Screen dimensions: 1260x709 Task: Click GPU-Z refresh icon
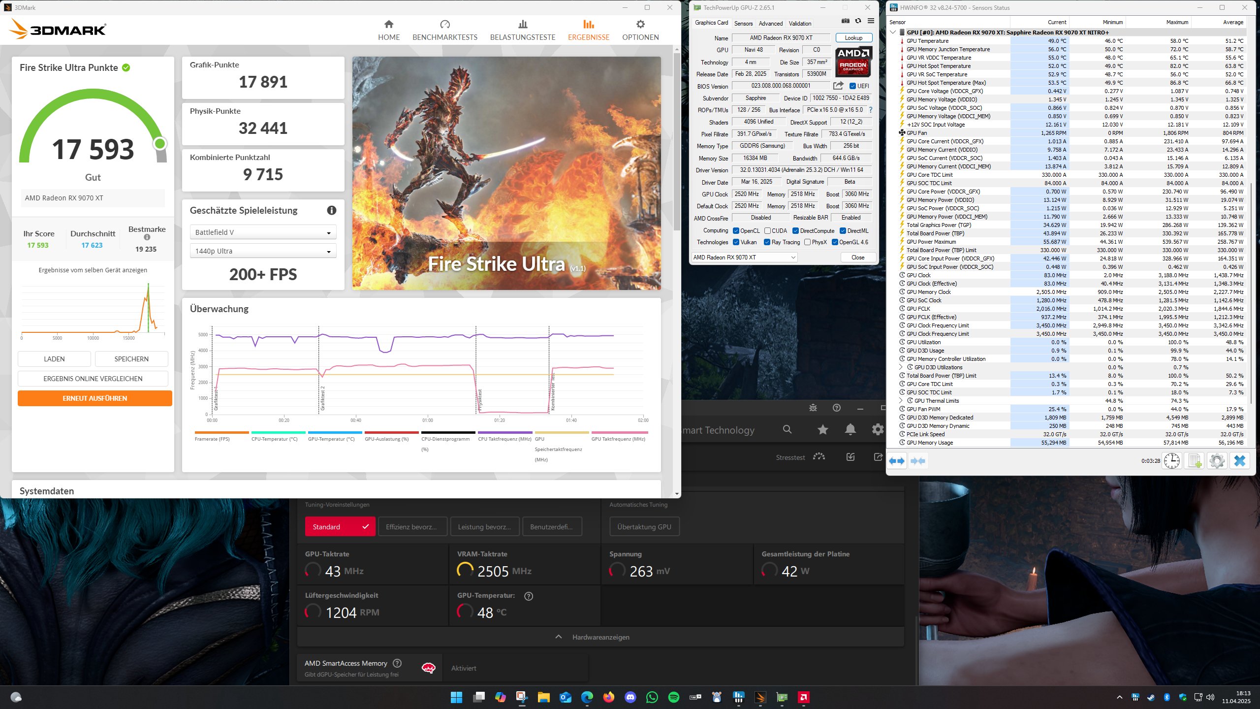coord(858,21)
